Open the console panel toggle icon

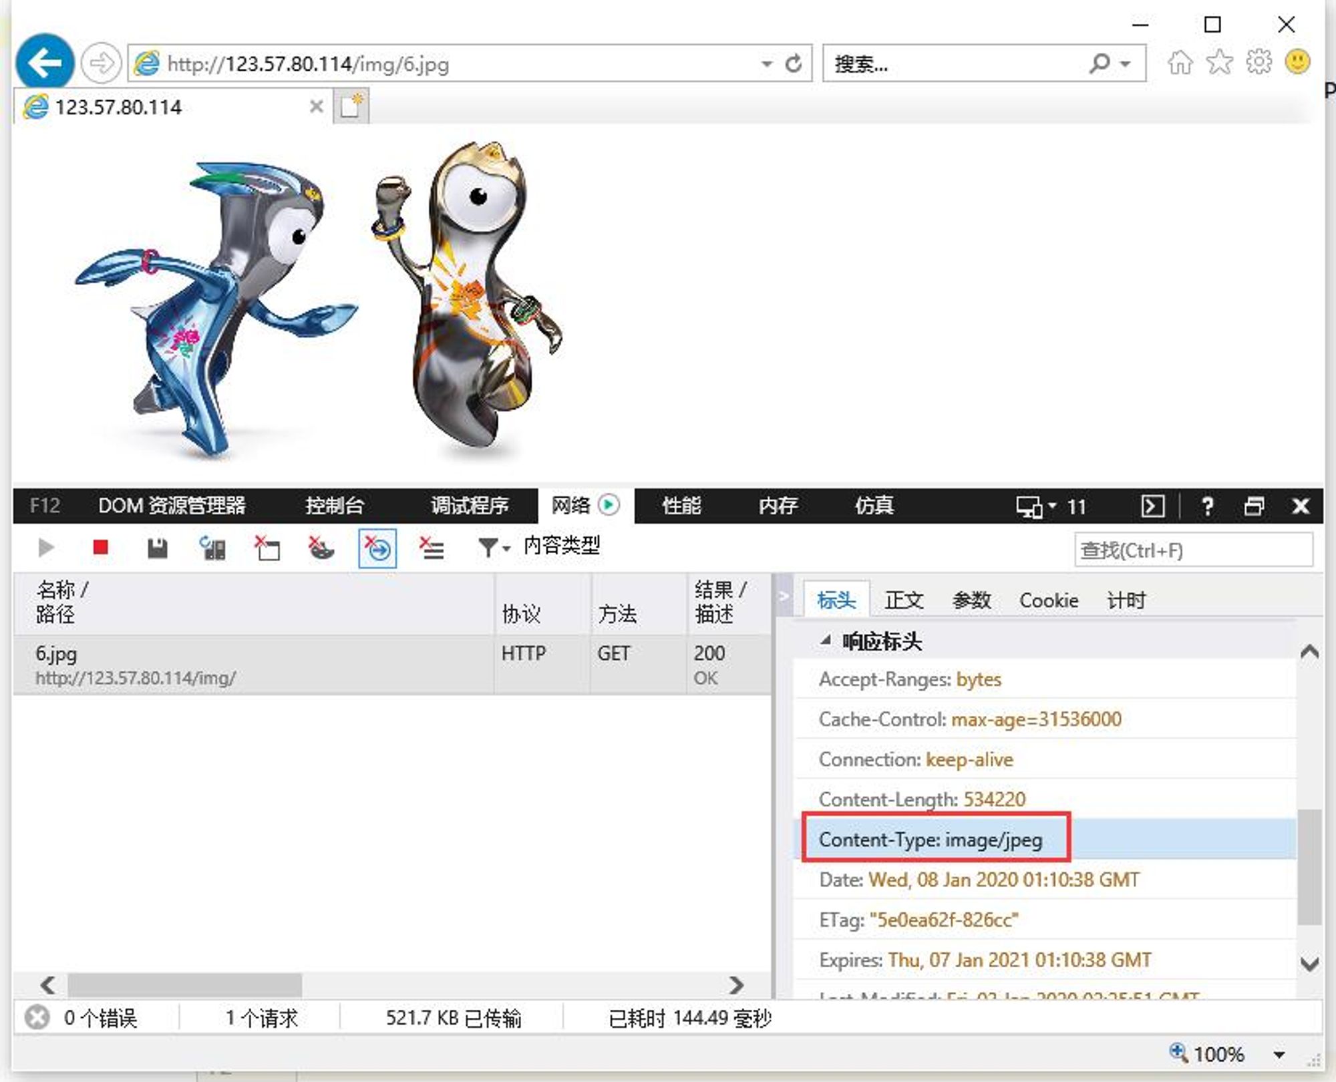[x=1153, y=506]
